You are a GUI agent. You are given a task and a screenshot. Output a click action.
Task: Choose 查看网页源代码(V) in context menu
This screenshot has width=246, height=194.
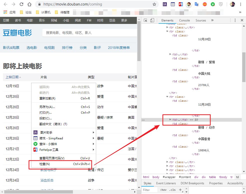coord(63,158)
